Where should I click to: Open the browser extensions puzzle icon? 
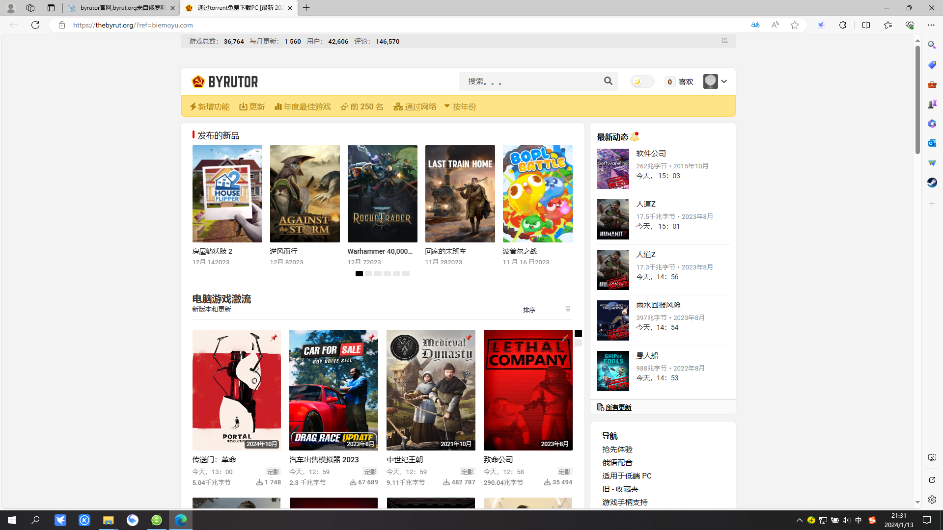842,25
